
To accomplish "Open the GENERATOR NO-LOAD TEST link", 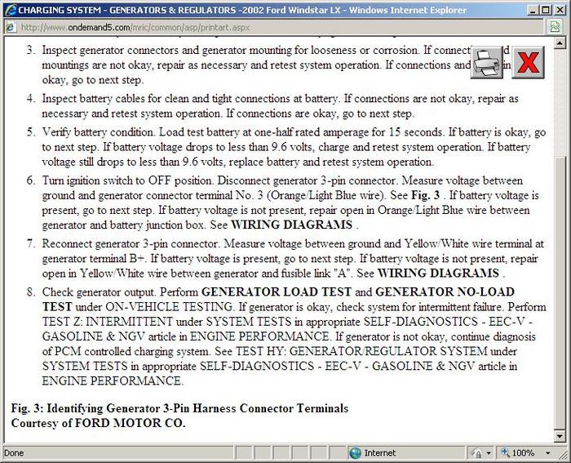I will tap(278, 300).
